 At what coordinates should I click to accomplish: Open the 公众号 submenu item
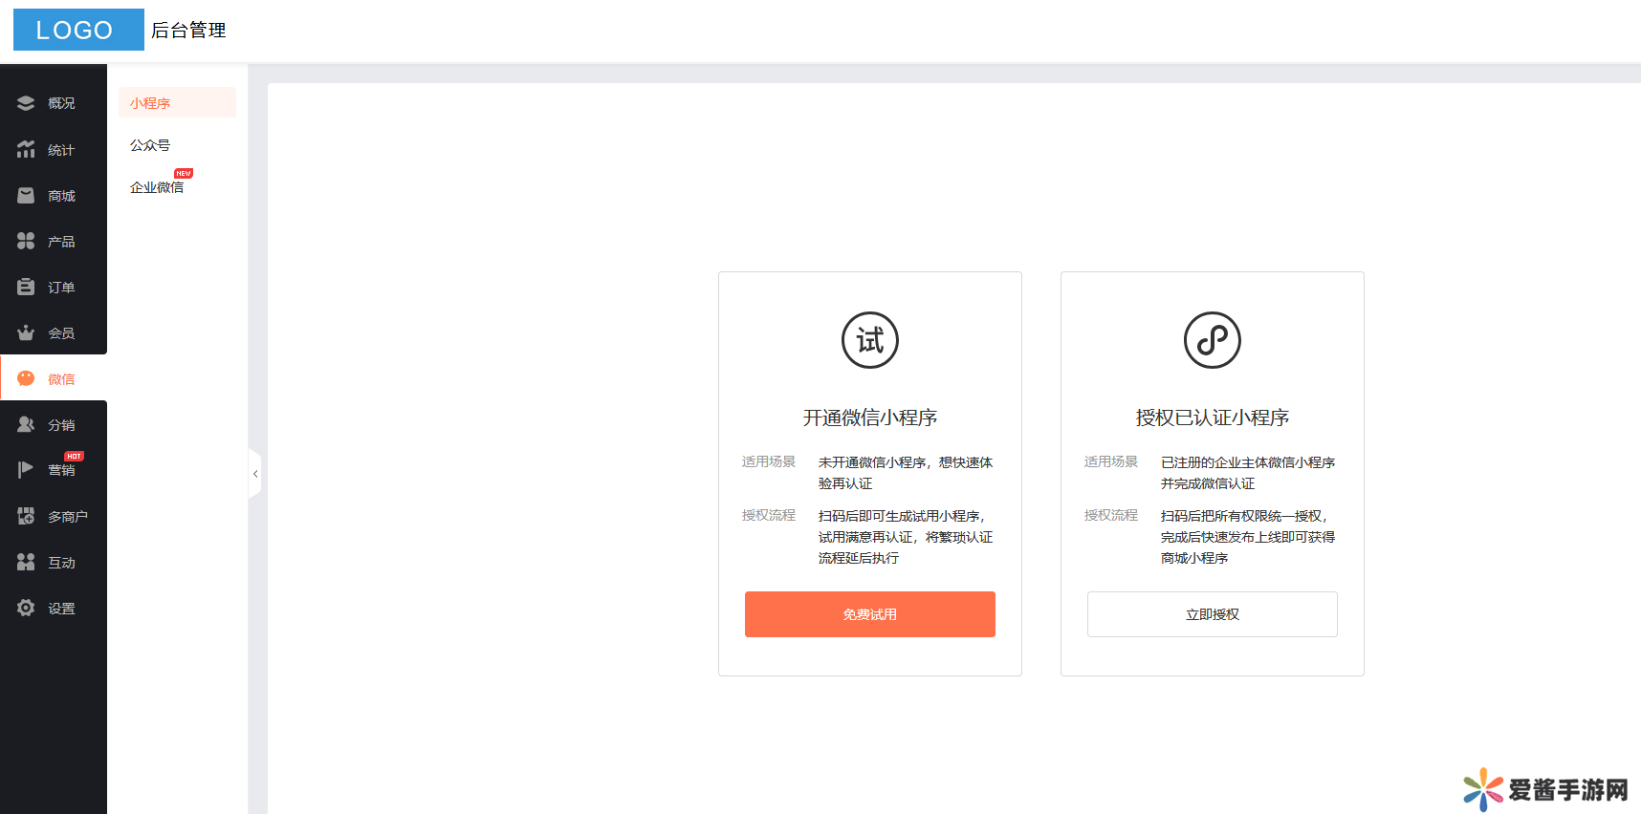click(x=150, y=145)
